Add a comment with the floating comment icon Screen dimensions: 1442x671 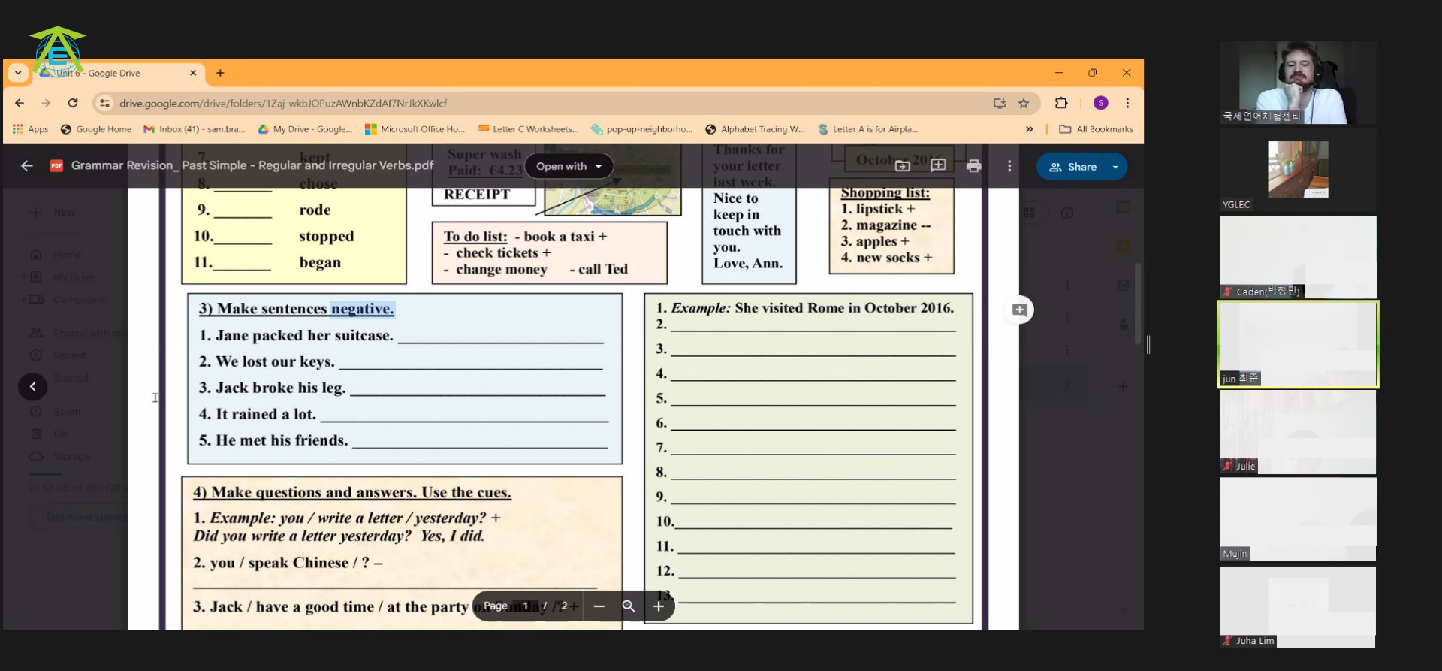click(1019, 310)
